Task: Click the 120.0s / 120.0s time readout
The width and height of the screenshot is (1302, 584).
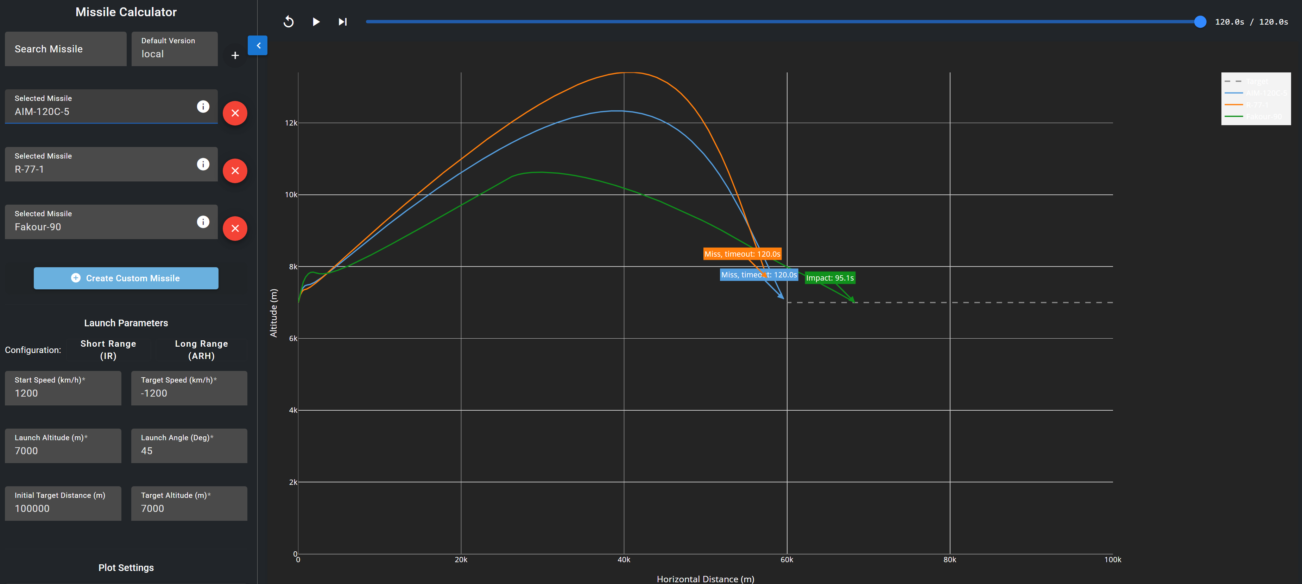Action: click(x=1251, y=22)
